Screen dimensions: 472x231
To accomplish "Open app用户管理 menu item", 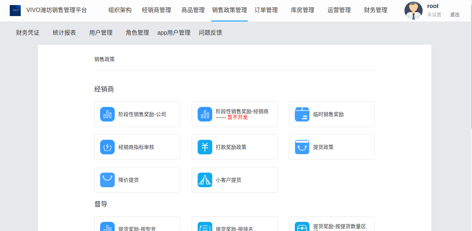I will coord(174,33).
